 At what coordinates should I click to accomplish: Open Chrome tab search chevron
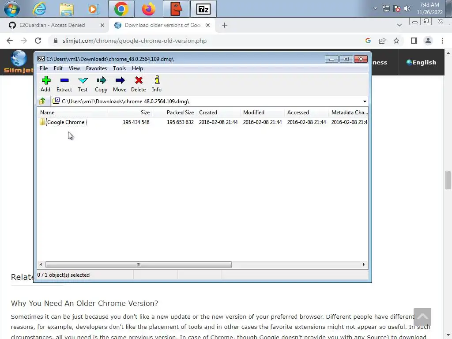click(x=399, y=25)
